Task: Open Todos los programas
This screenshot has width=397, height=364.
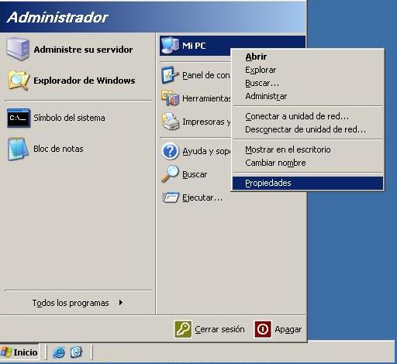Action: [x=78, y=303]
